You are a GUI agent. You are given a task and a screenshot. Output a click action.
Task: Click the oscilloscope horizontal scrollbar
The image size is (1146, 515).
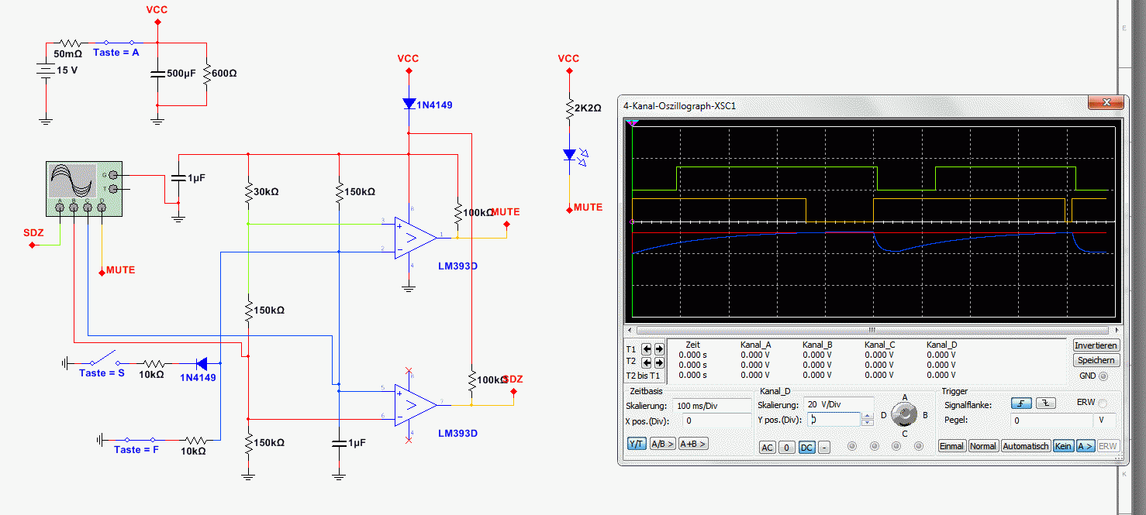[x=872, y=330]
